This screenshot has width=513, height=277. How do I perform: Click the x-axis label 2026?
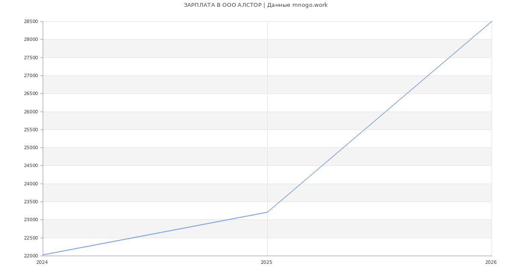pyautogui.click(x=491, y=263)
